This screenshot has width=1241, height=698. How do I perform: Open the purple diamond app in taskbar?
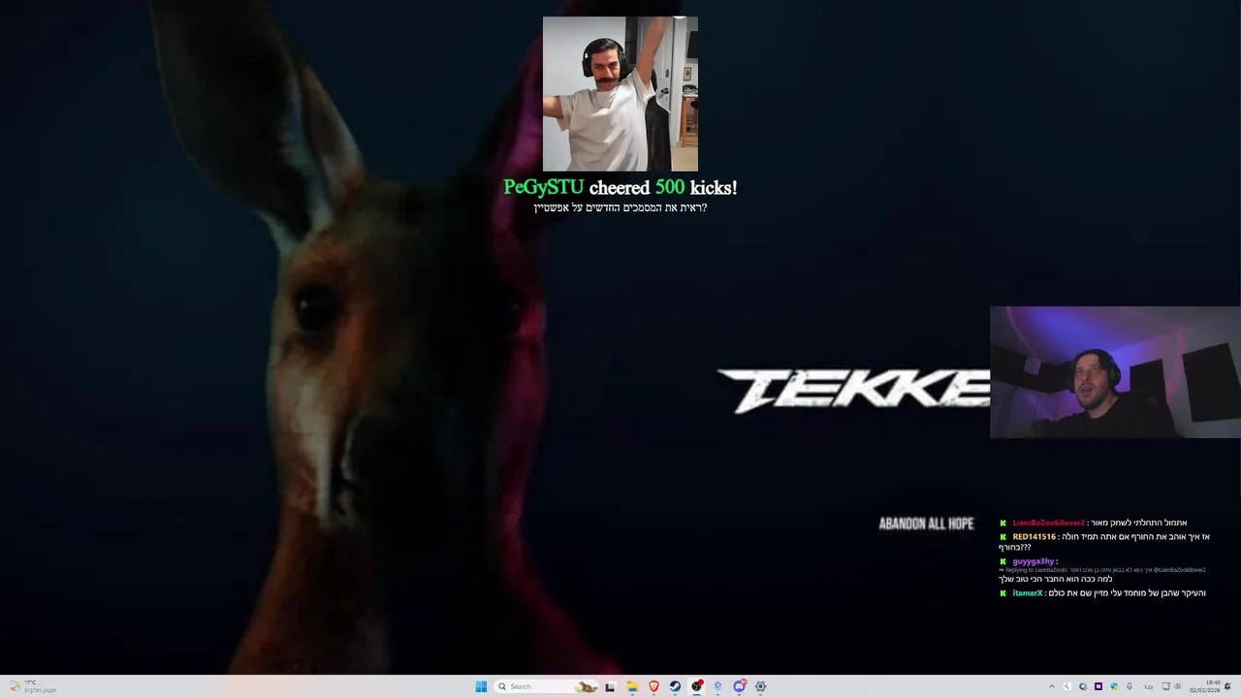[717, 686]
